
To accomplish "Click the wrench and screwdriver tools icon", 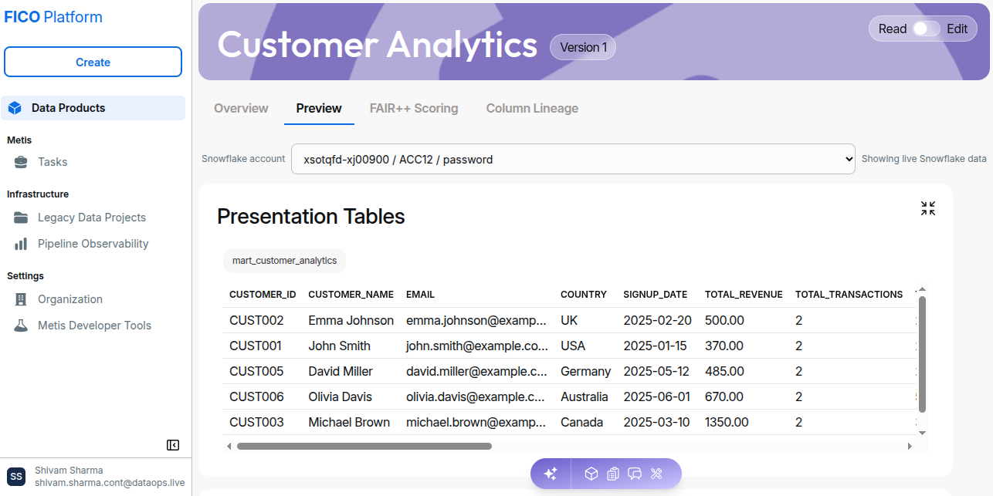I will pyautogui.click(x=657, y=474).
